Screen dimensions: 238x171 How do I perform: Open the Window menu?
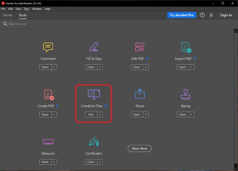[37, 9]
